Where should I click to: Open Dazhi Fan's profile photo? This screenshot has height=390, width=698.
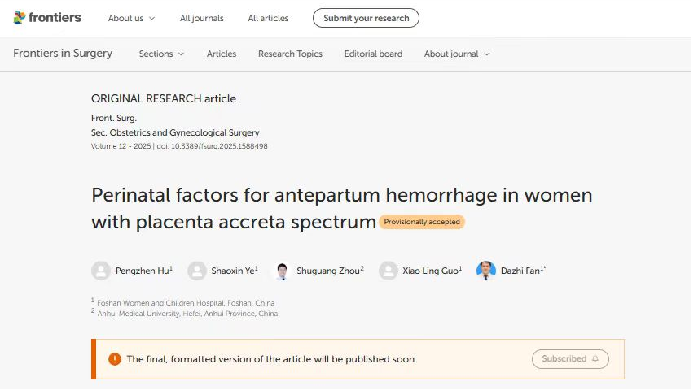[x=486, y=271]
